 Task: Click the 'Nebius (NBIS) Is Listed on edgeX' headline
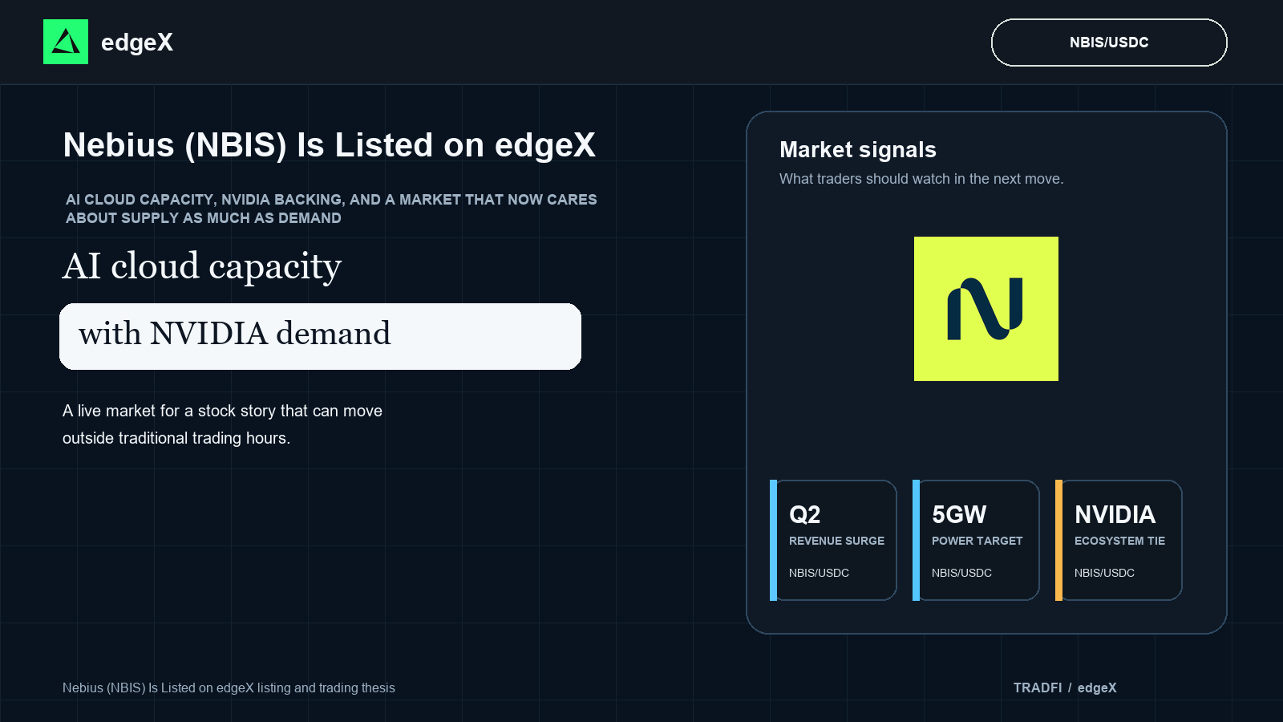coord(330,145)
